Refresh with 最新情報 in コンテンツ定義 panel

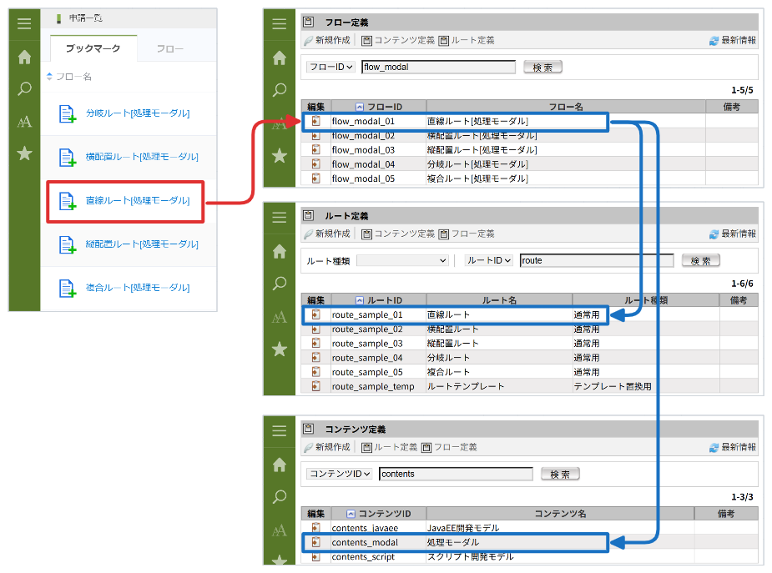tap(733, 447)
